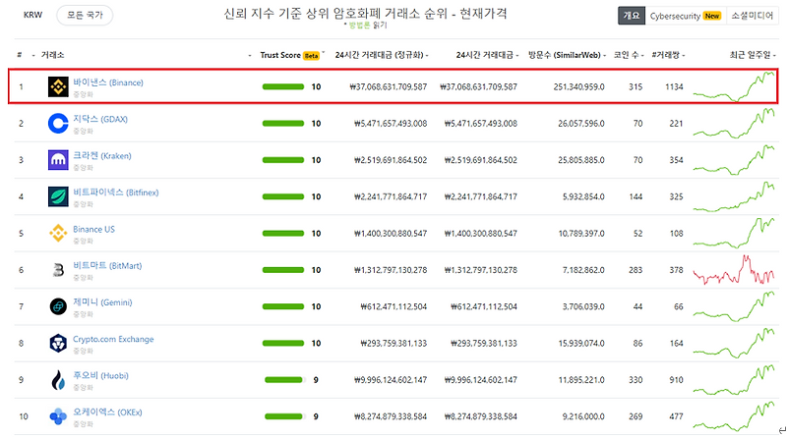Image resolution: width=787 pixels, height=437 pixels.
Task: Open Bitfinex's weekly sparkline chart
Action: click(x=734, y=196)
